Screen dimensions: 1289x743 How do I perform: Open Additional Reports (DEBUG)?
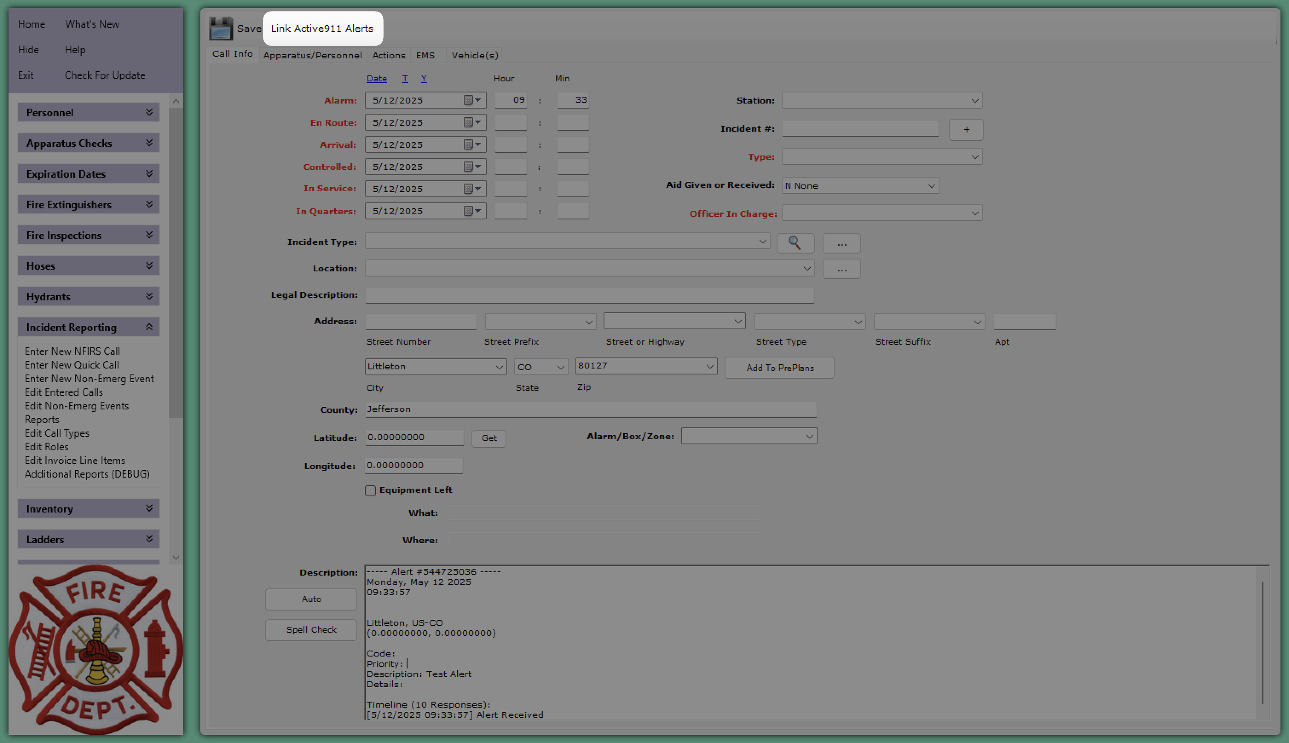pos(87,474)
